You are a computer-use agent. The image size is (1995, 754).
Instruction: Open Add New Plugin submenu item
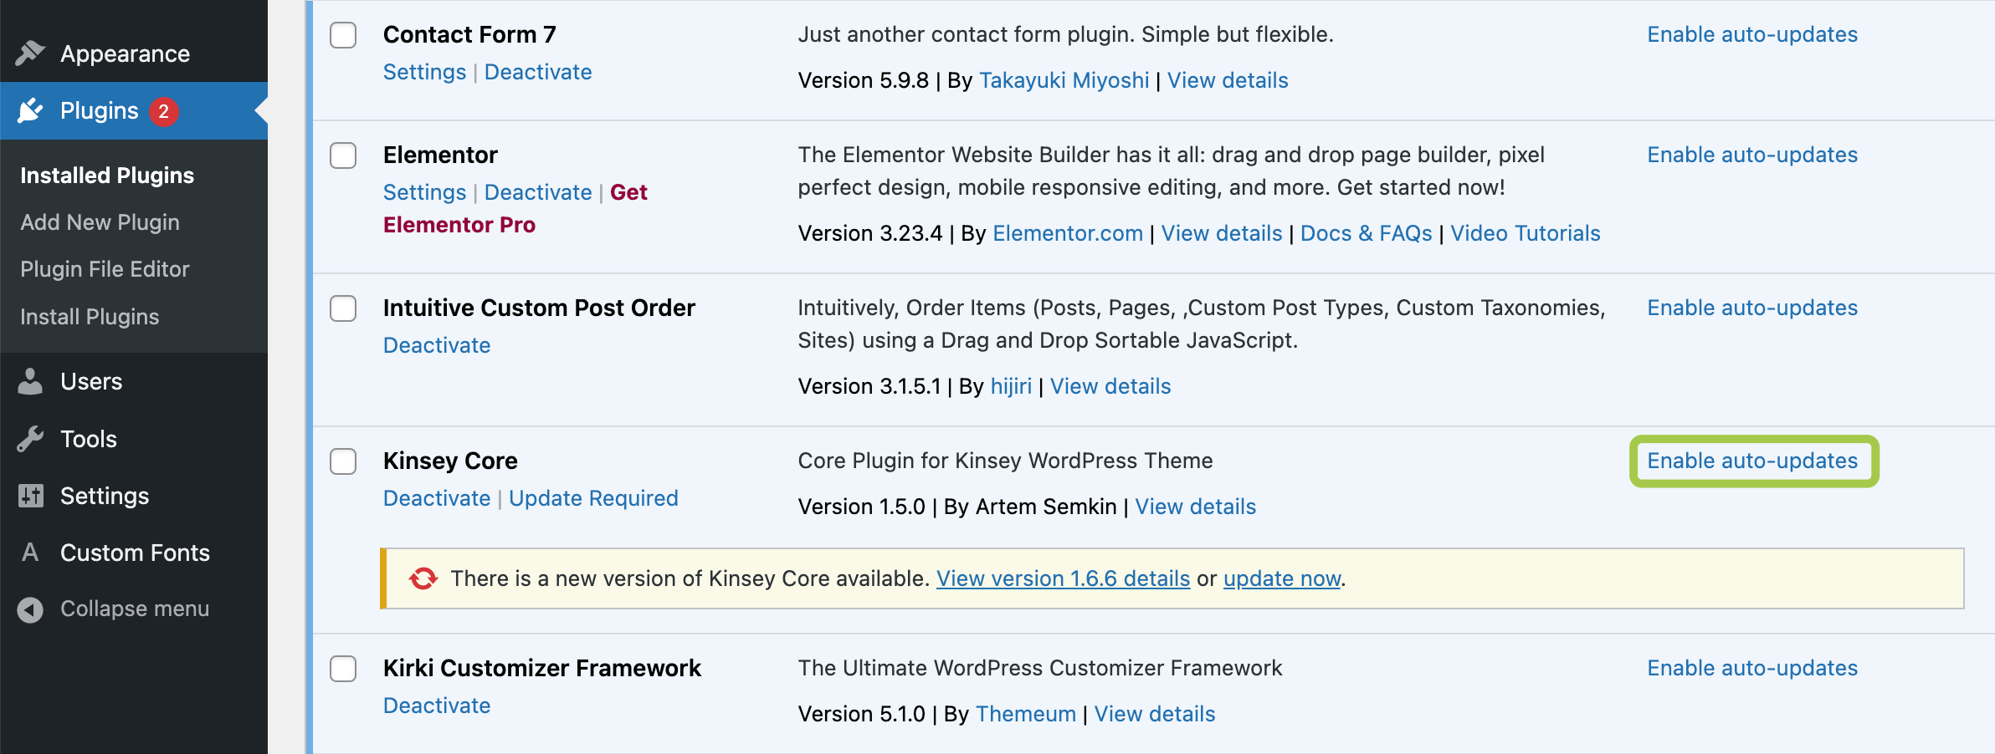pyautogui.click(x=100, y=222)
